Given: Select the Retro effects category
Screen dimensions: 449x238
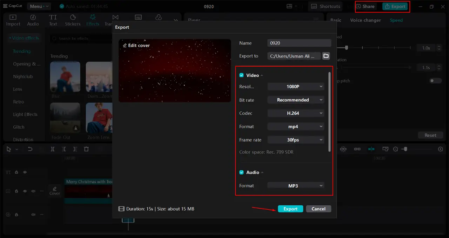Looking at the screenshot, I should [19, 102].
